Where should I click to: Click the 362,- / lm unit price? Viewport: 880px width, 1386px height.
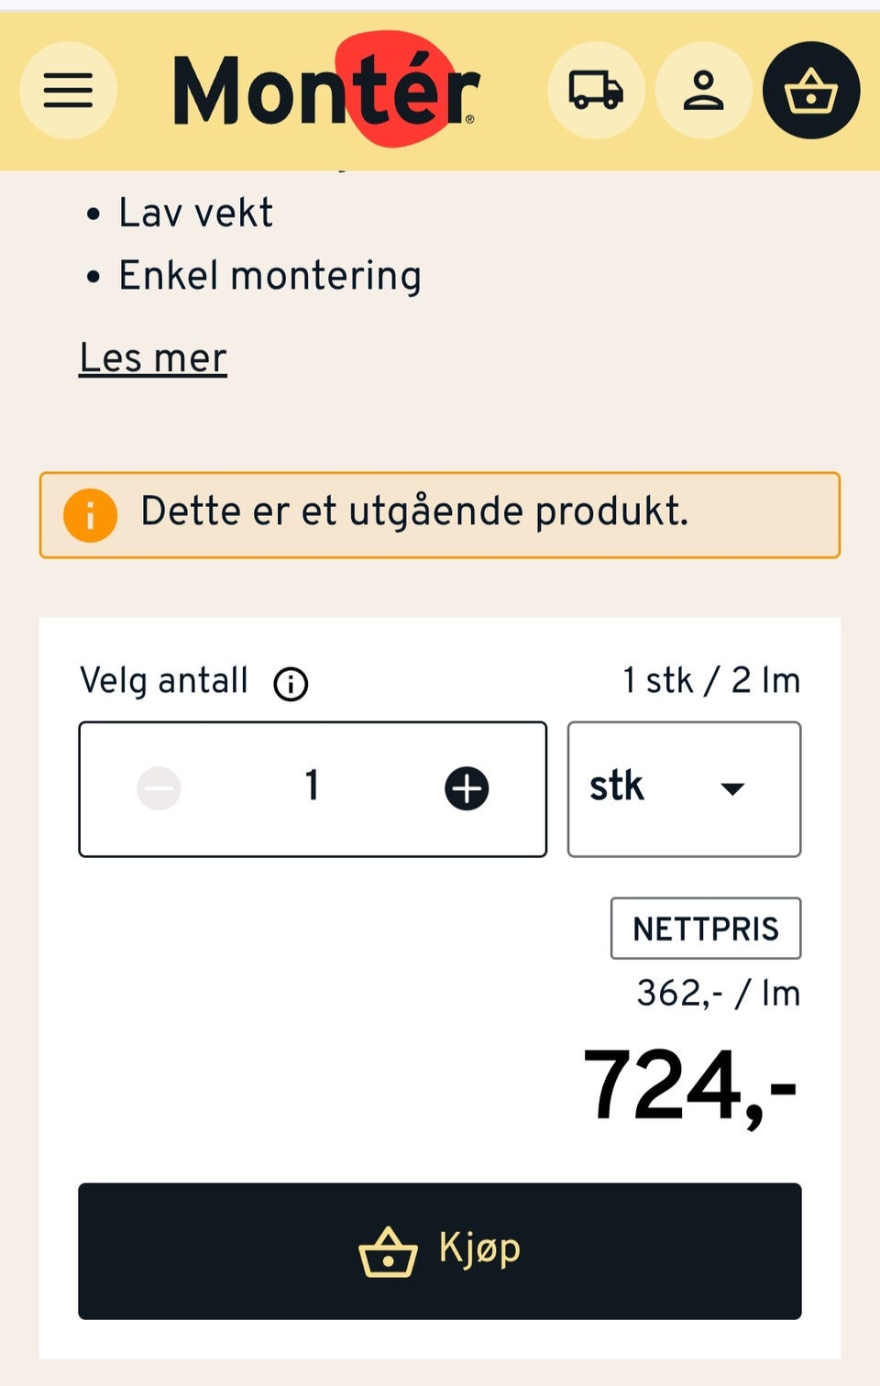point(718,994)
